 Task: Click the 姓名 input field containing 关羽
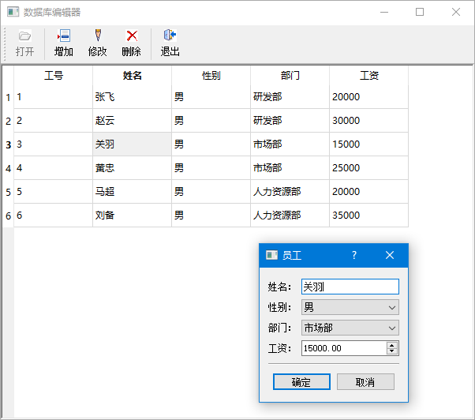pyautogui.click(x=350, y=287)
